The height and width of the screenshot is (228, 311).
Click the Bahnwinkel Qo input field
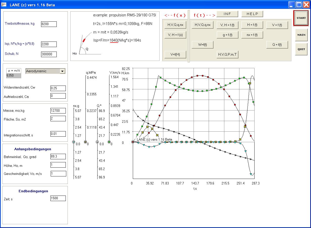tap(58, 157)
